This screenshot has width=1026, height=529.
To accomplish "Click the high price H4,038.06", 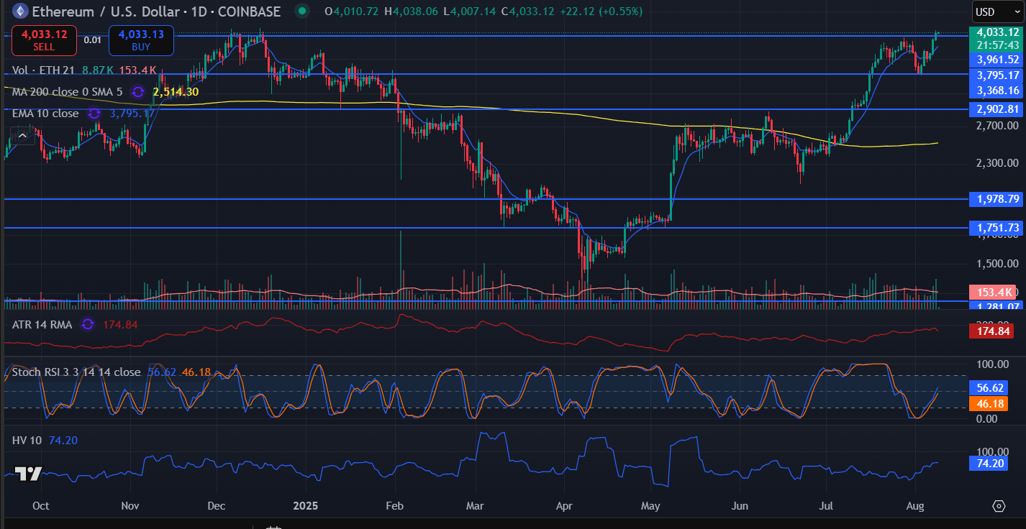I will 412,11.
